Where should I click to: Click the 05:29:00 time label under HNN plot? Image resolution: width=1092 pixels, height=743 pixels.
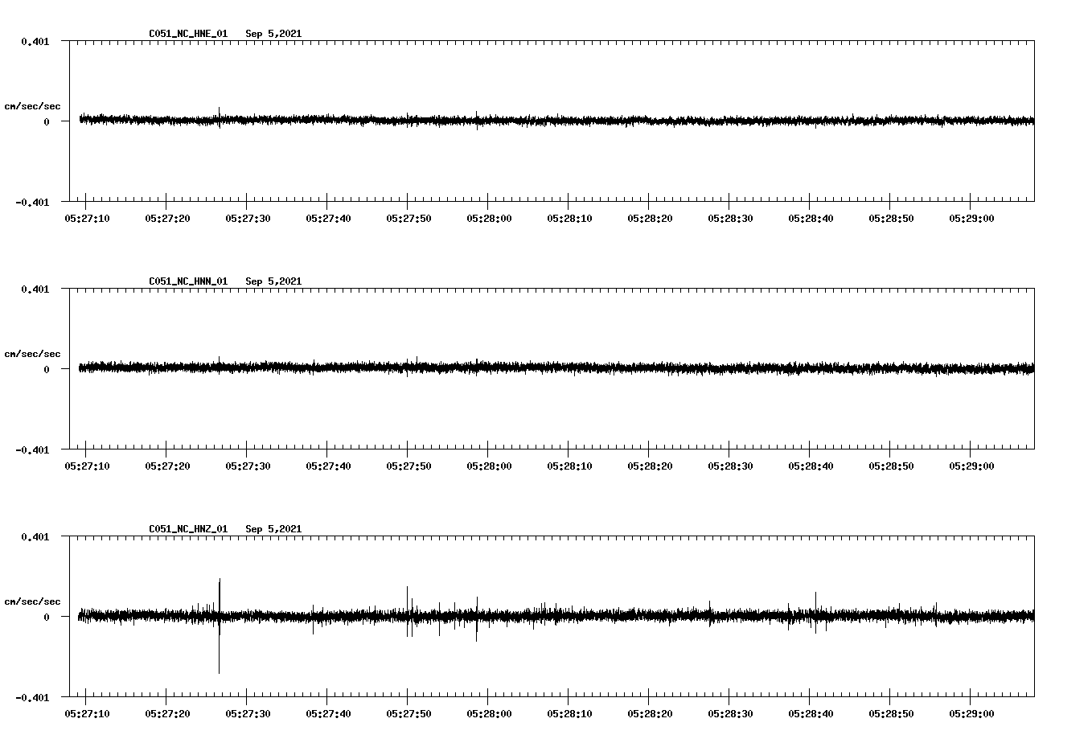(971, 466)
